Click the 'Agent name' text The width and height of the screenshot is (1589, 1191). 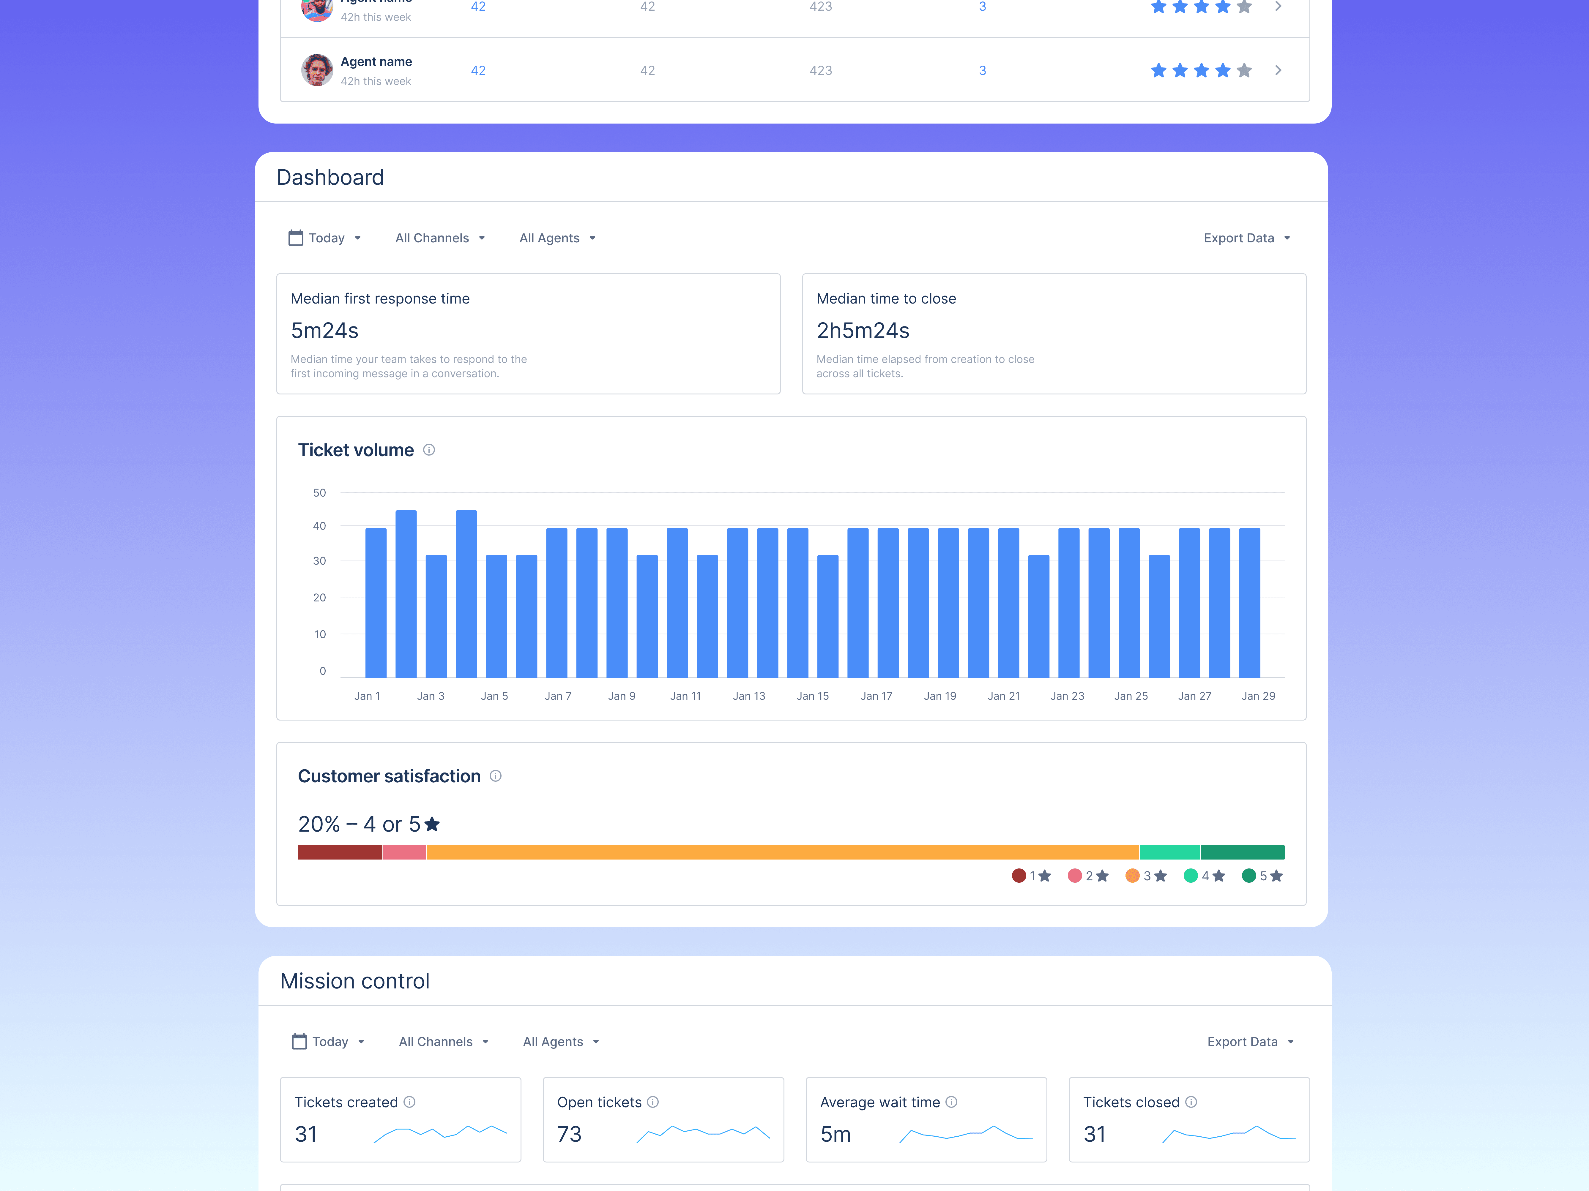click(376, 62)
